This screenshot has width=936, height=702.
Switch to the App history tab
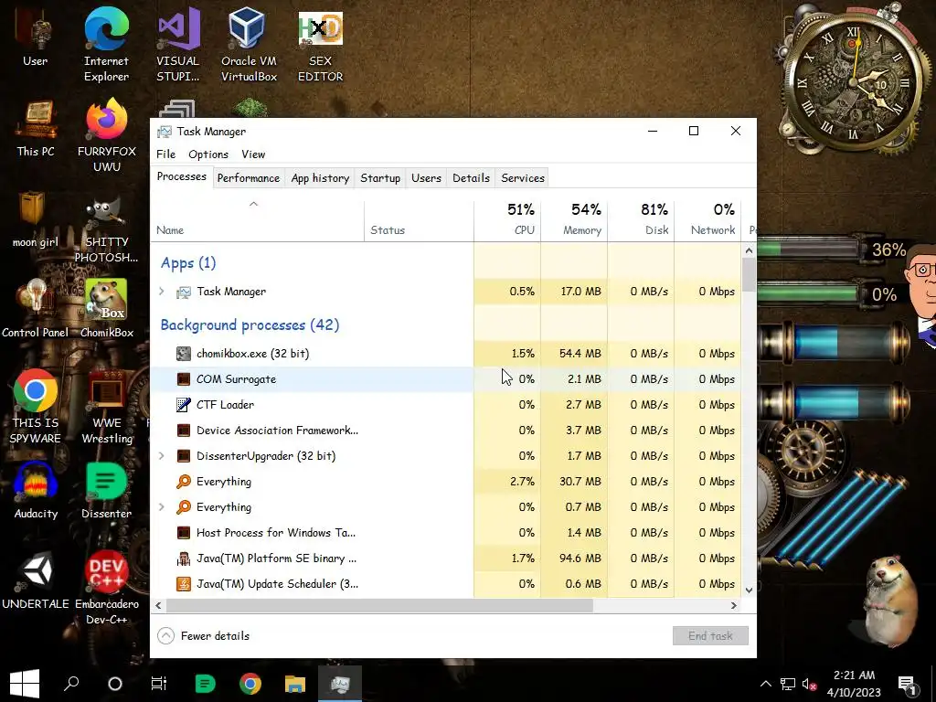[x=320, y=178]
